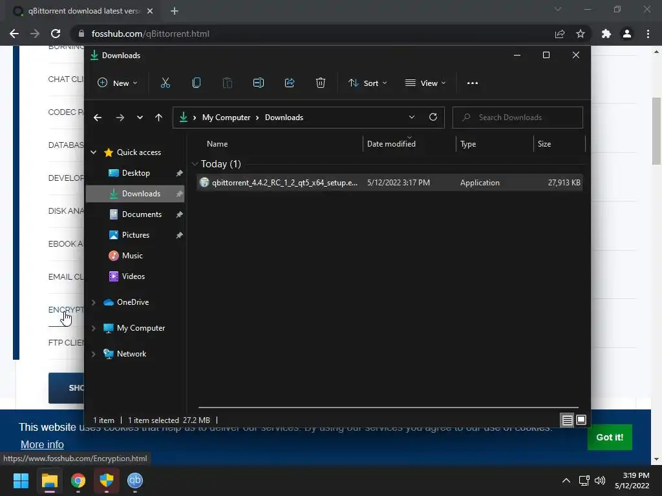Expand the address bar history dropdown
662x496 pixels.
(x=412, y=118)
